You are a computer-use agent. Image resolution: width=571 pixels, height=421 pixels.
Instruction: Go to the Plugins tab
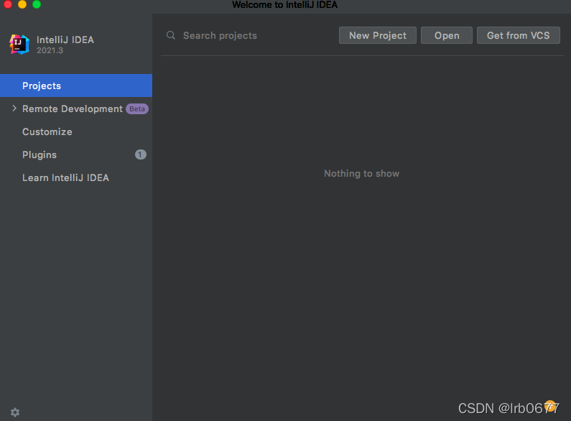[x=76, y=154]
